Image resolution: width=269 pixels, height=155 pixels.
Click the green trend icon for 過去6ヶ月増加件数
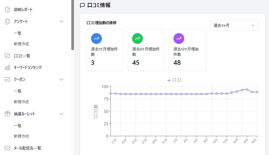[137, 39]
